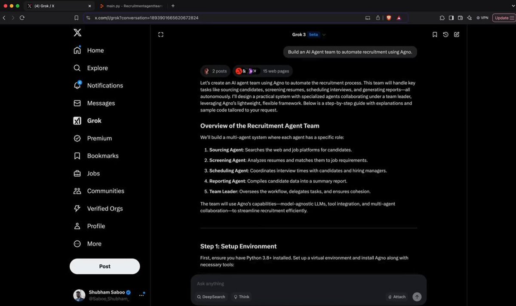Open the Grok 3 model dropdown
The width and height of the screenshot is (516, 306).
[309, 35]
